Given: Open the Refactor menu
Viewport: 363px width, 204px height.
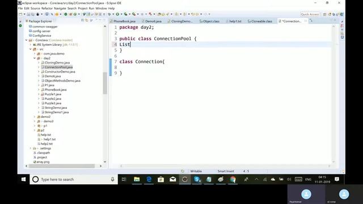Looking at the screenshot, I should click(47, 8).
